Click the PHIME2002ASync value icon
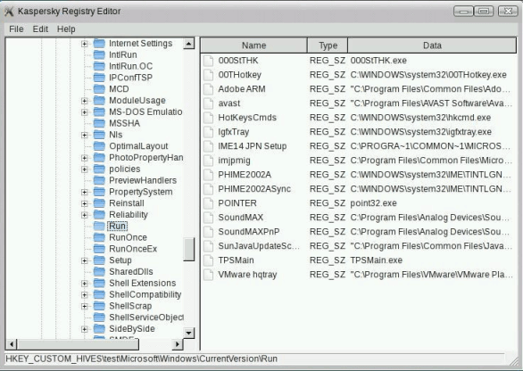Viewport: 523px width, 371px height. pyautogui.click(x=209, y=189)
